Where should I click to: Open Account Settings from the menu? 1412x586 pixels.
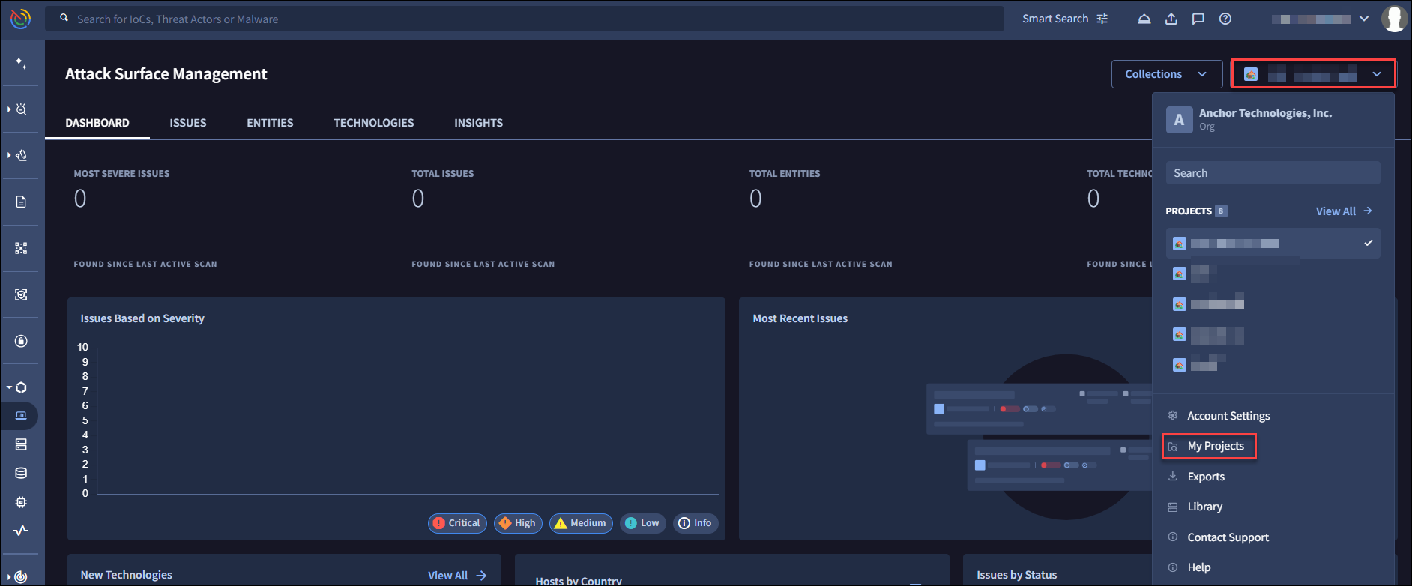pos(1228,416)
